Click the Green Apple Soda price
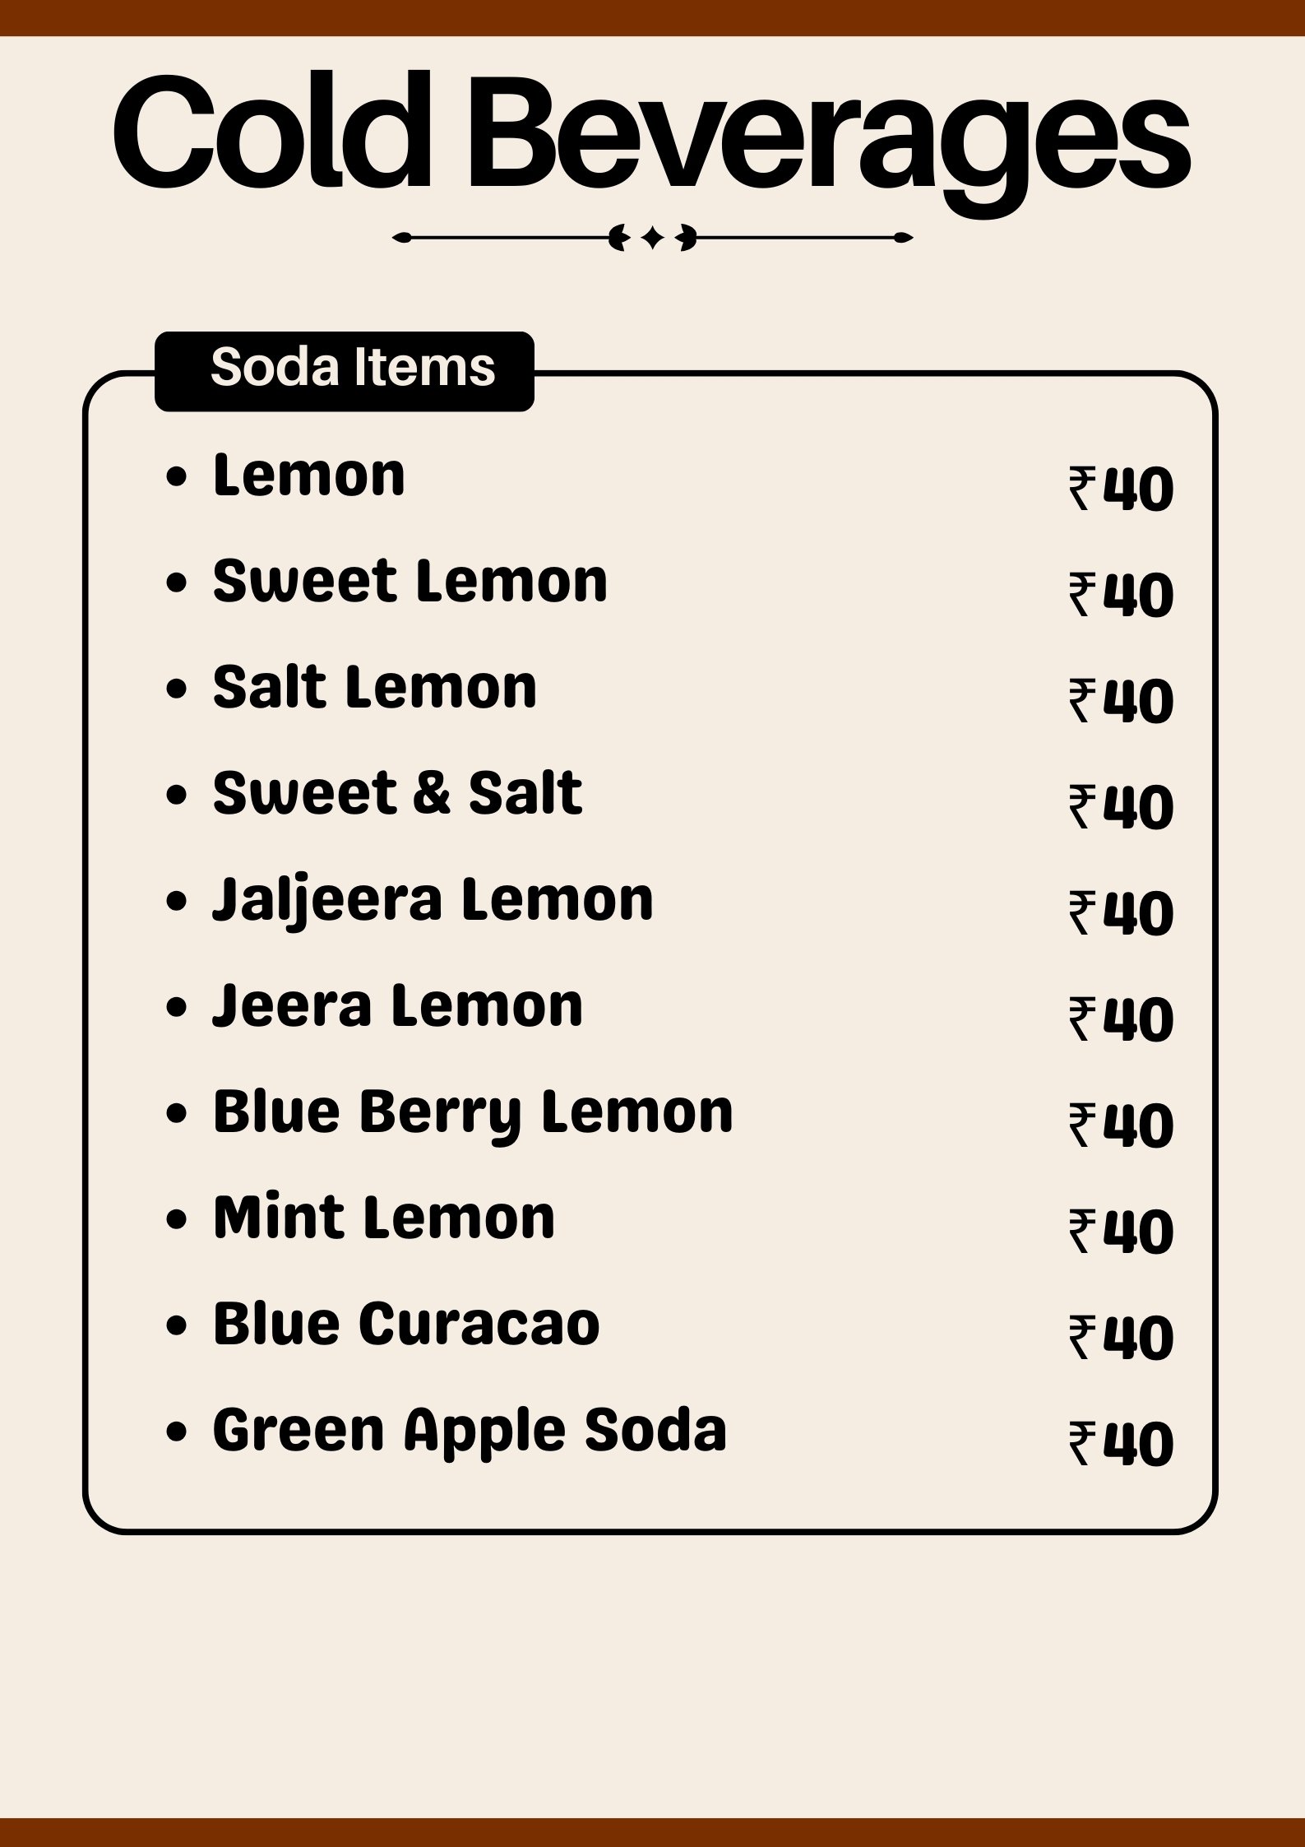 [1121, 1444]
